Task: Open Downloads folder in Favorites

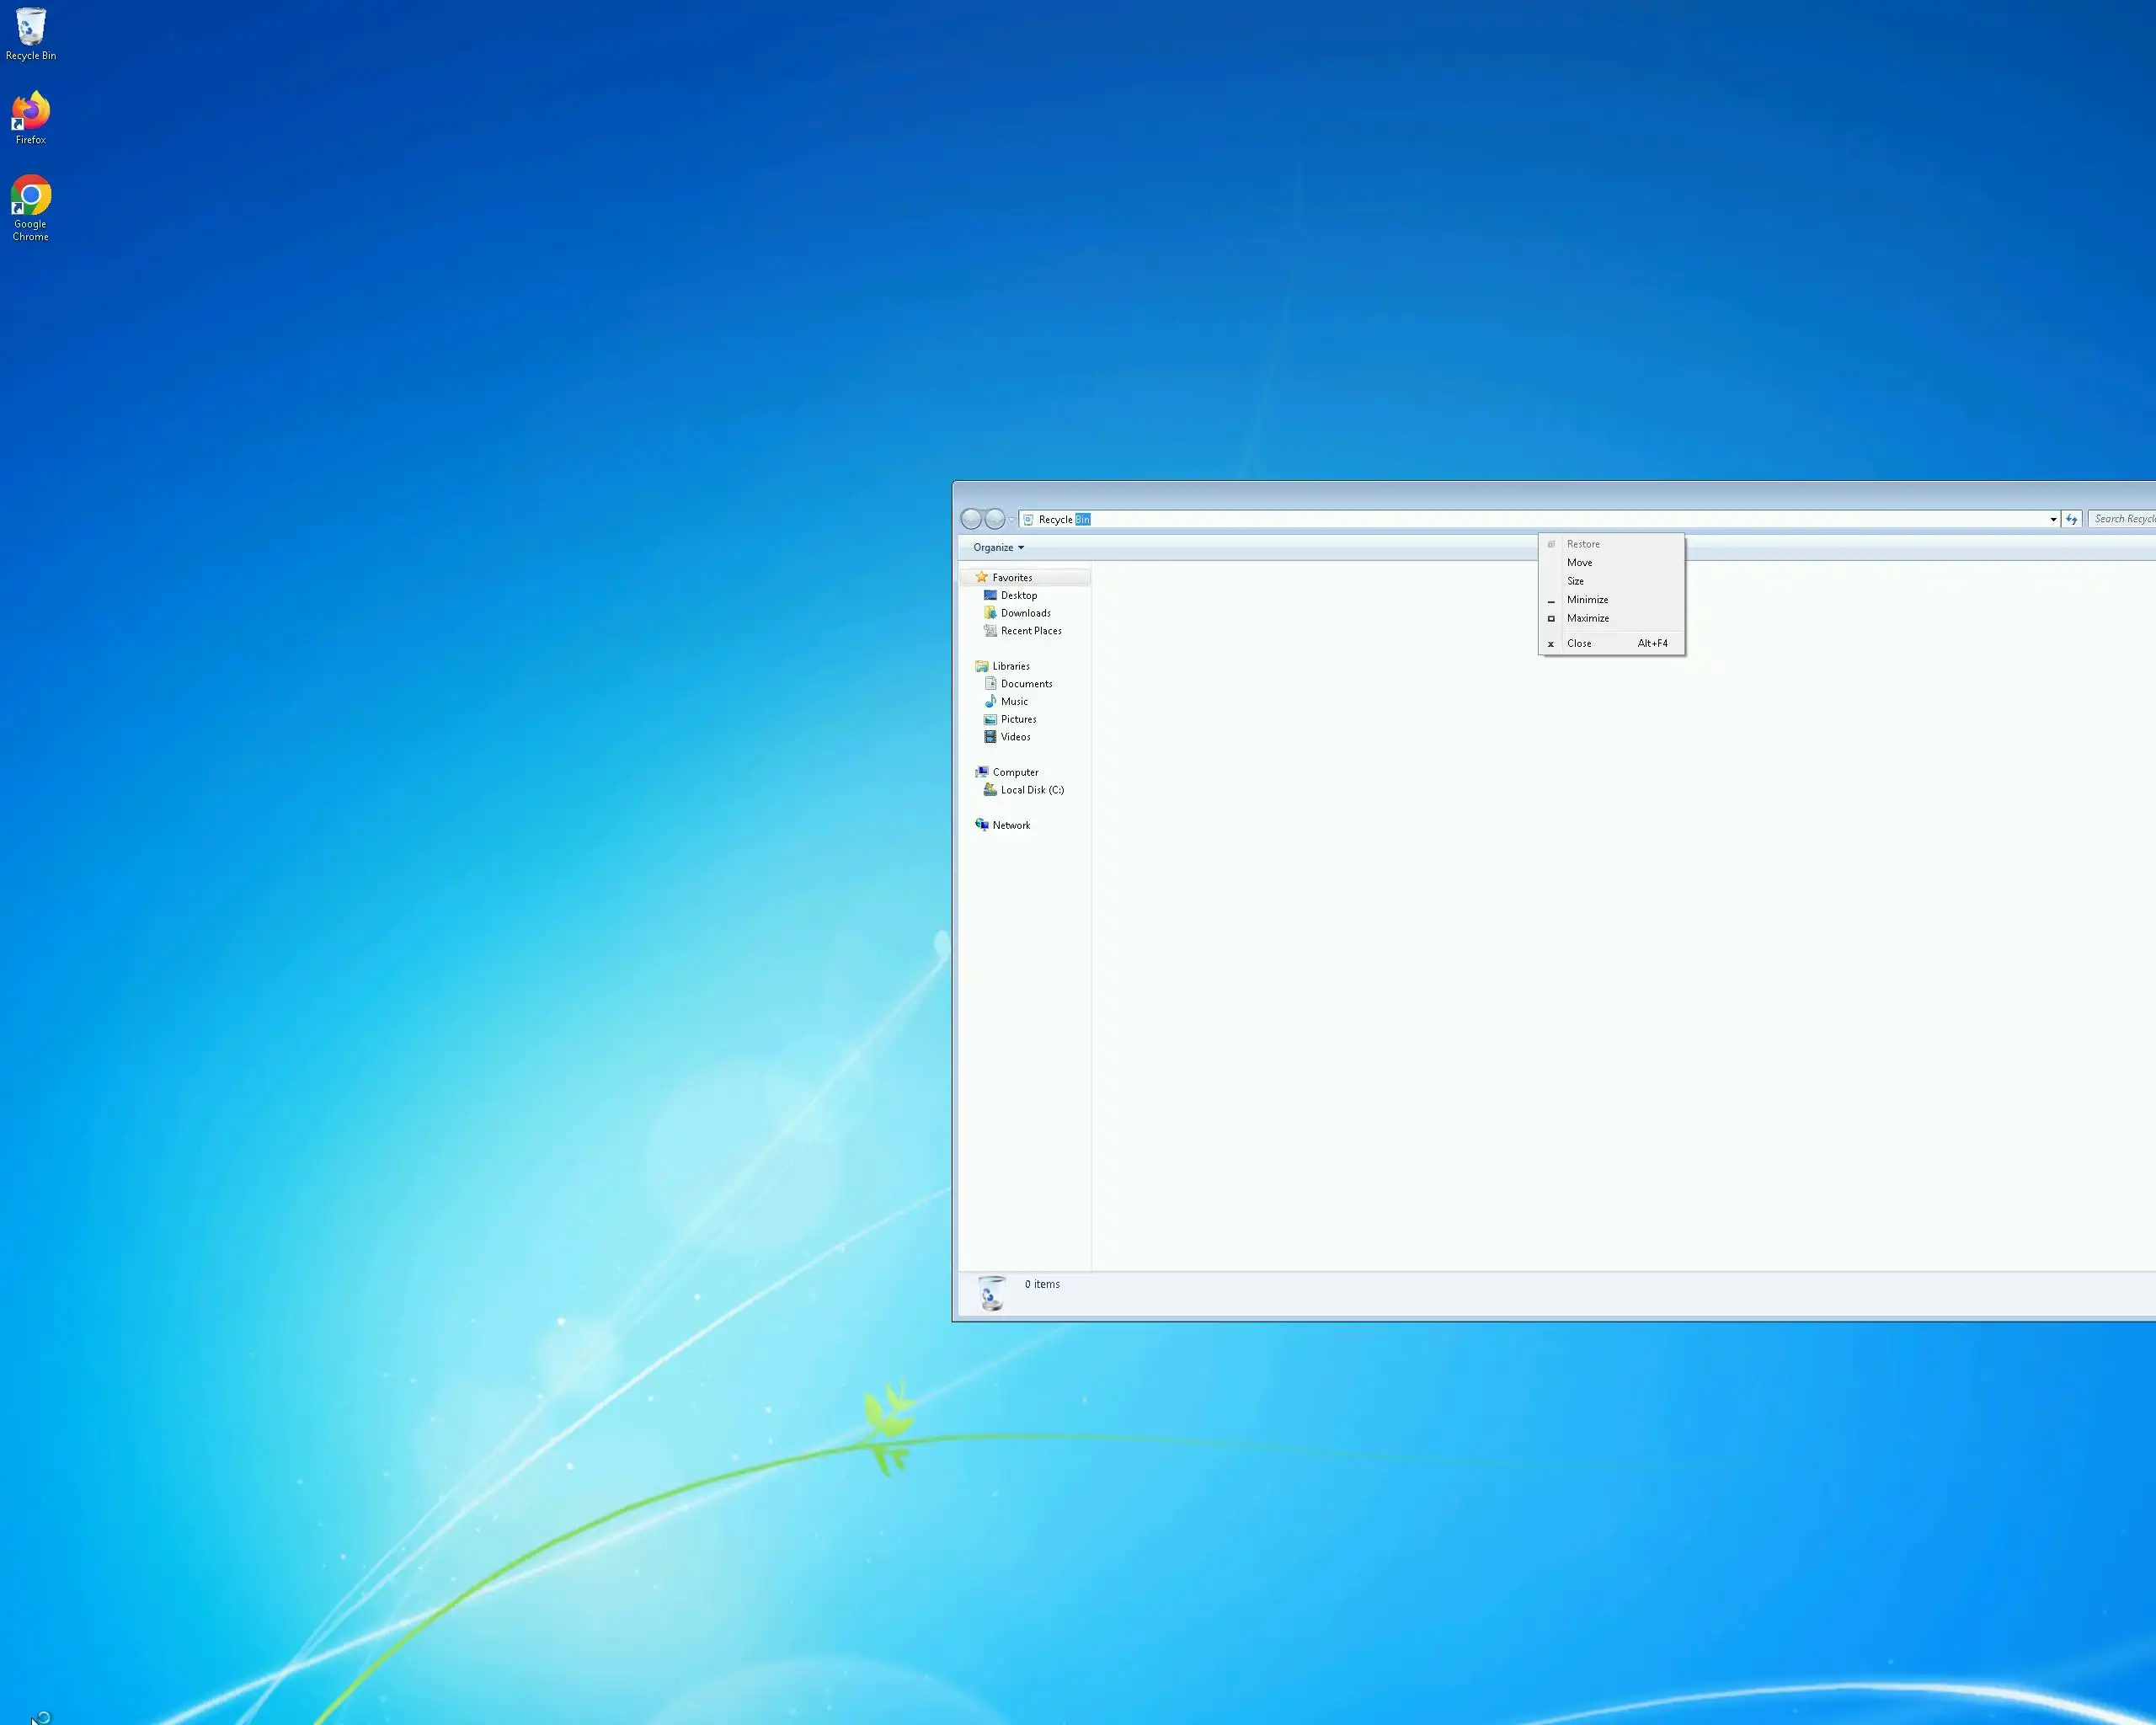Action: [1025, 613]
